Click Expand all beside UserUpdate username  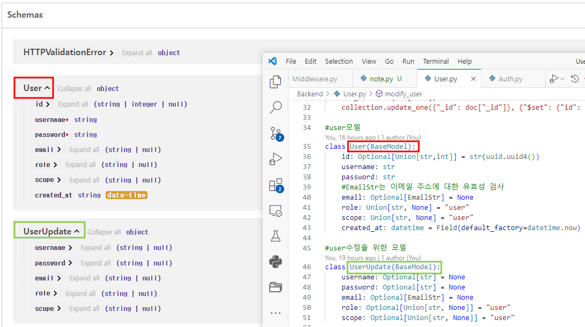coord(95,248)
